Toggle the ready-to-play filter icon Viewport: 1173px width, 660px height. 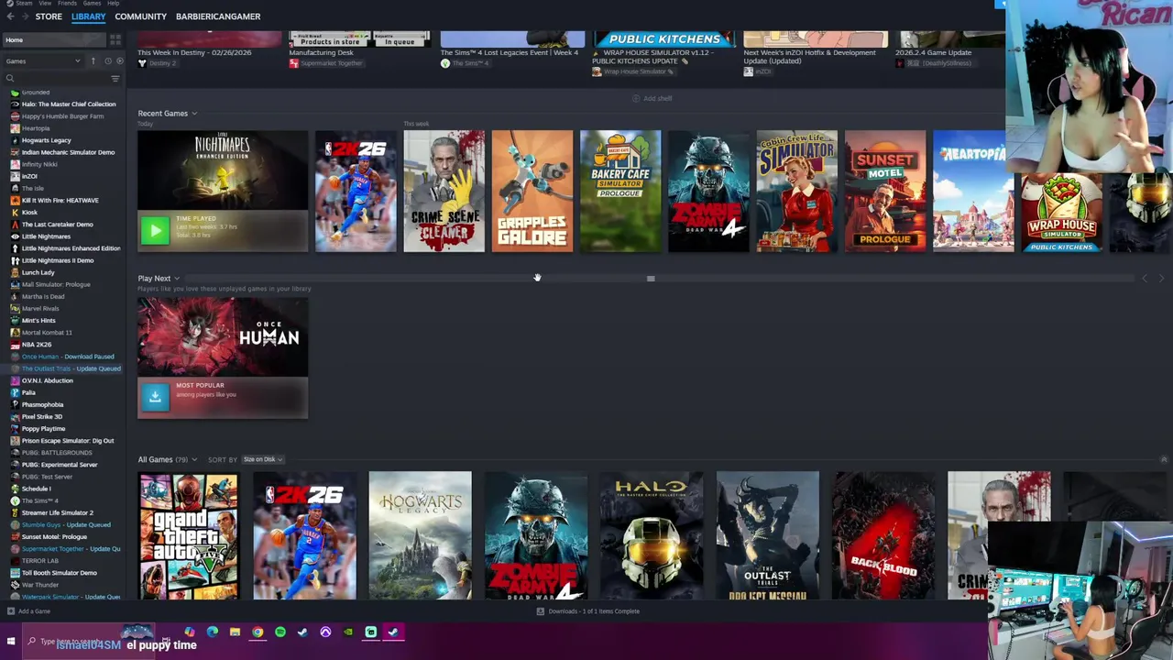[x=118, y=61]
